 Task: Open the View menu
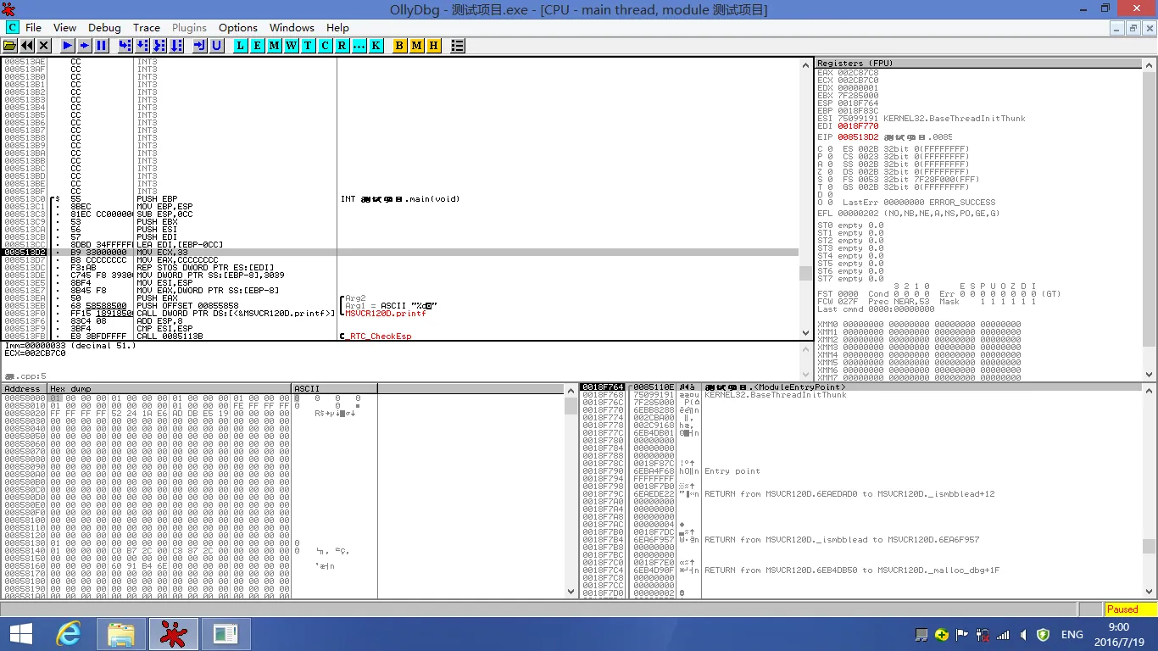coord(64,28)
